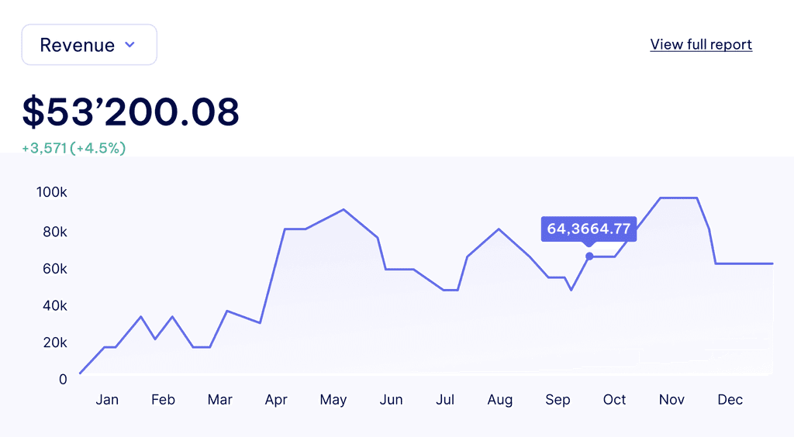794x437 pixels.
Task: Click the +3,571 (+4.5%) change indicator
Action: [x=74, y=148]
